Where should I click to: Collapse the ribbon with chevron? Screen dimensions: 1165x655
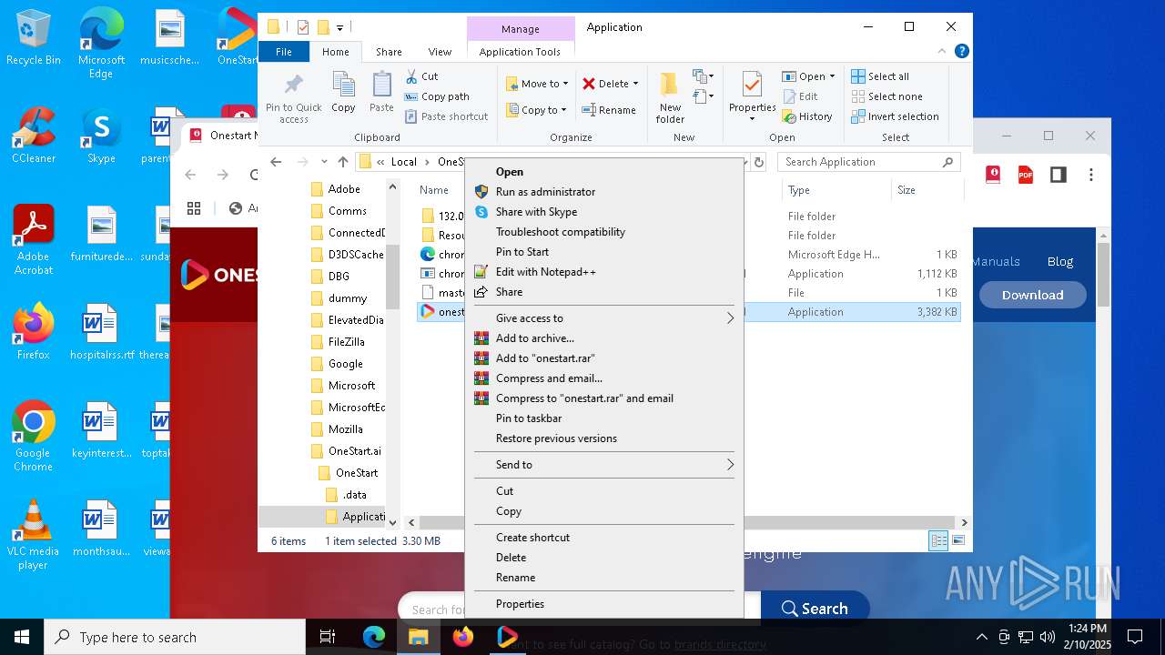click(x=942, y=52)
